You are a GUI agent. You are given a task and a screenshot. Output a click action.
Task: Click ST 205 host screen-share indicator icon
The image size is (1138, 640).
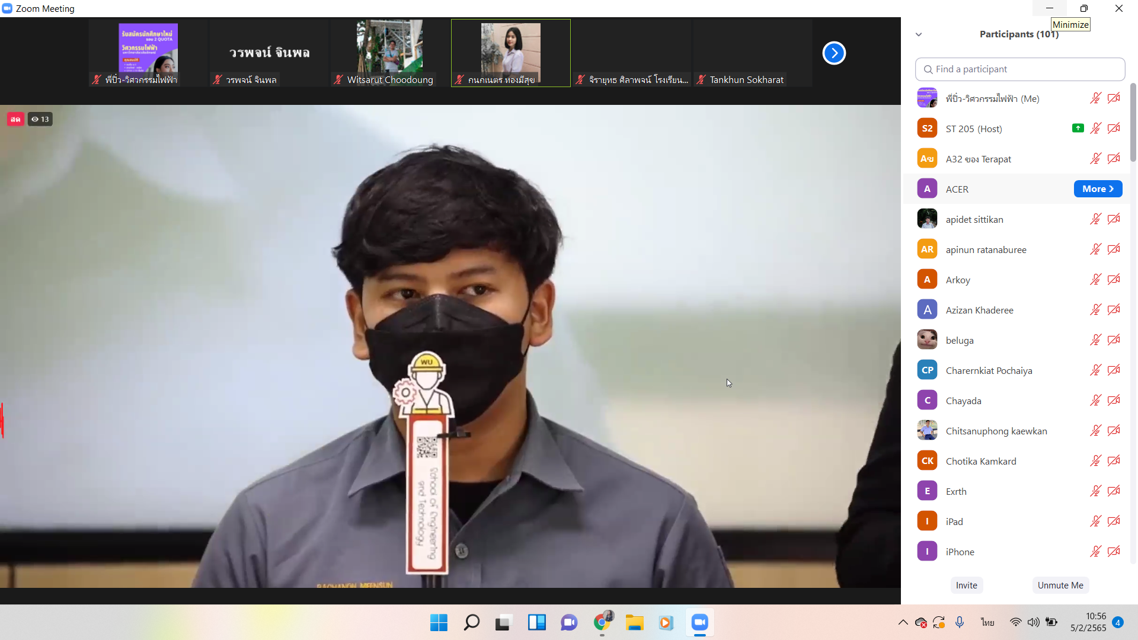[x=1078, y=128]
